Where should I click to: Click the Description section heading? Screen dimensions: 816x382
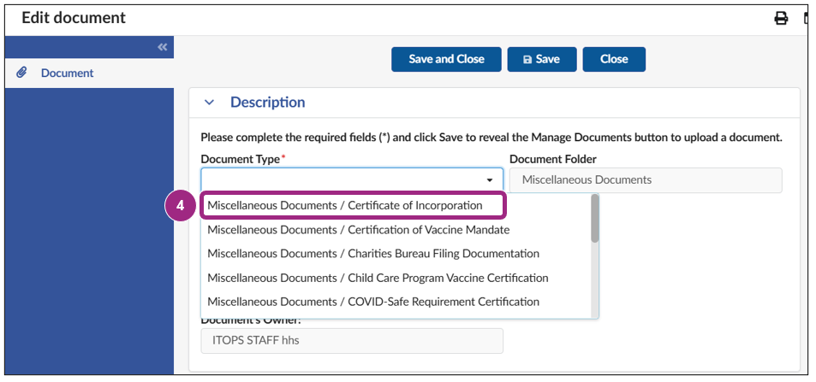click(267, 103)
